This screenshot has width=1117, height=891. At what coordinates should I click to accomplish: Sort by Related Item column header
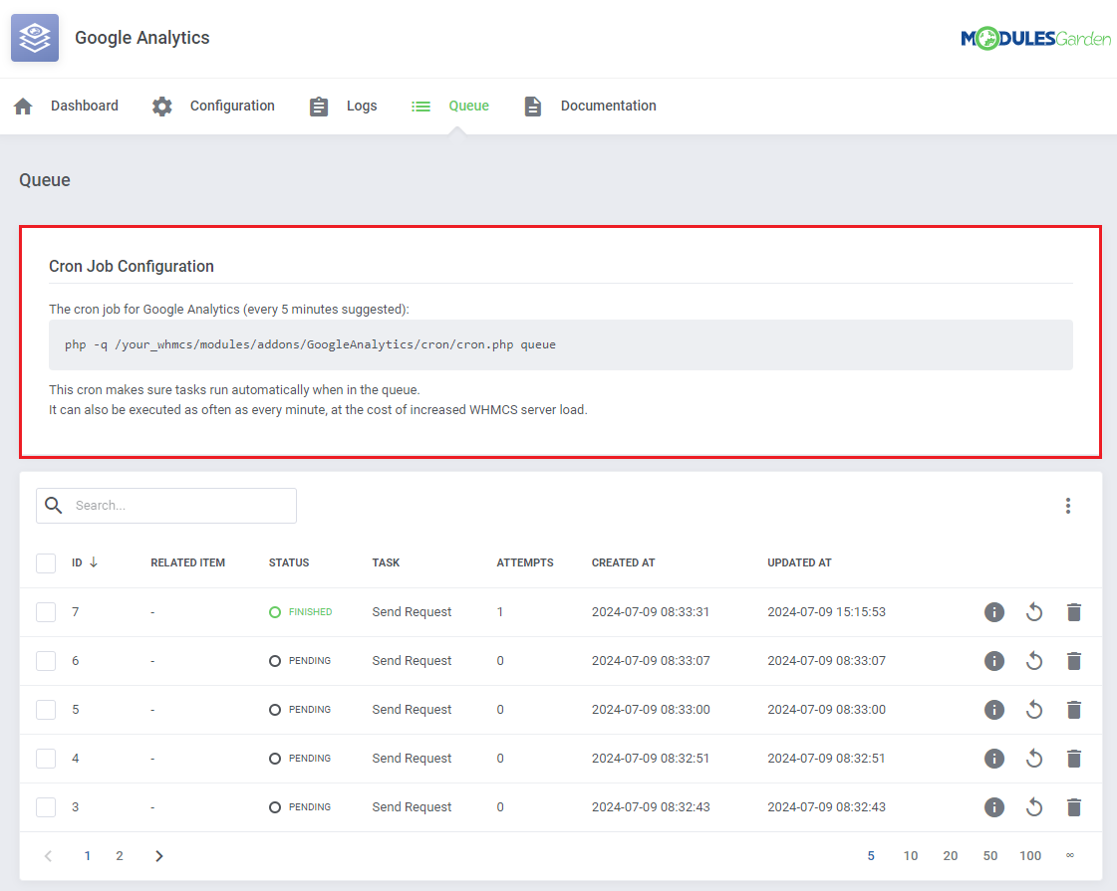tap(188, 562)
